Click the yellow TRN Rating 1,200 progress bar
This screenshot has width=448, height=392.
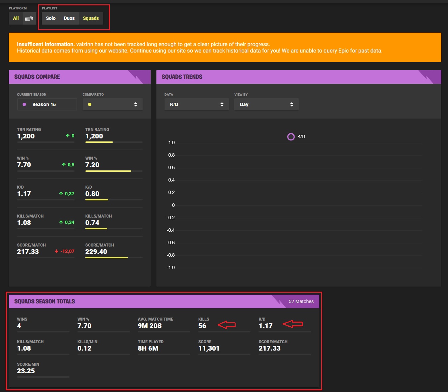point(99,142)
